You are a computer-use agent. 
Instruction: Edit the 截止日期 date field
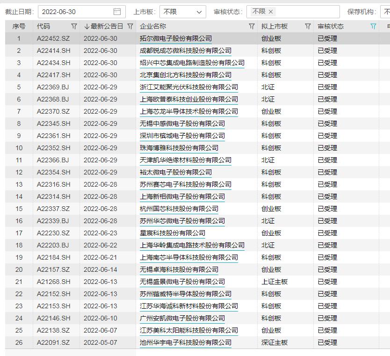(x=81, y=12)
